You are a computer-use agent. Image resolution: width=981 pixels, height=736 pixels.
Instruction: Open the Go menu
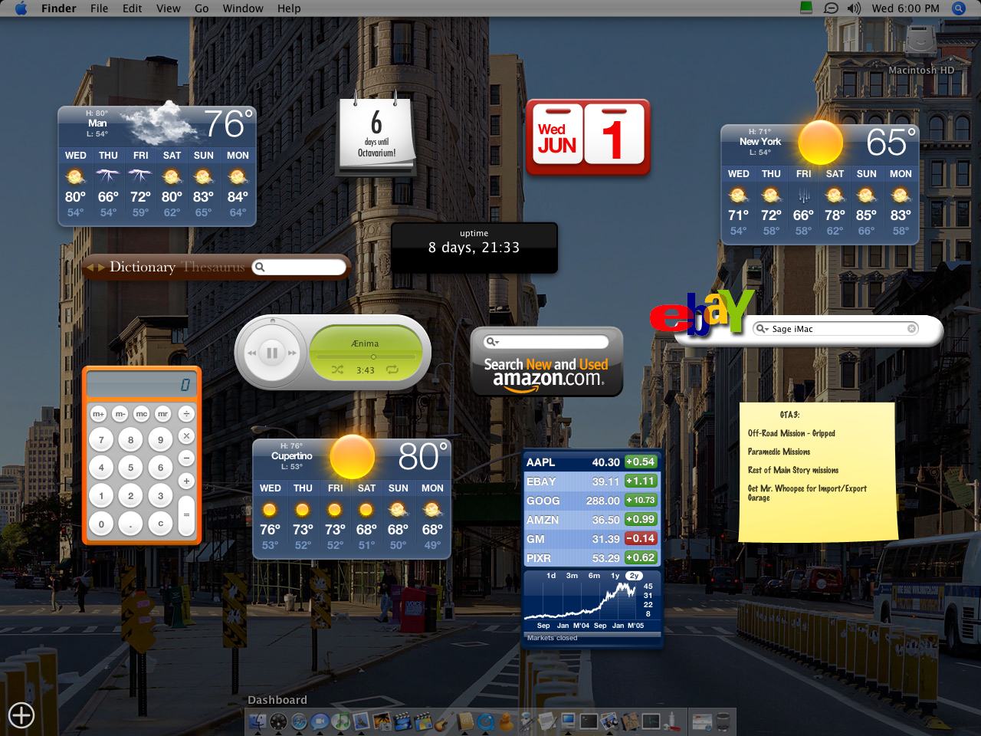(202, 8)
